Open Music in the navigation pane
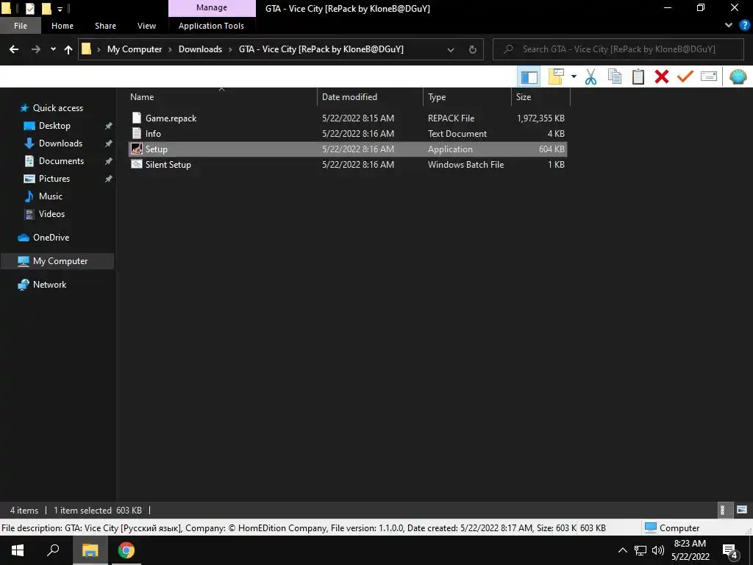 pyautogui.click(x=51, y=196)
